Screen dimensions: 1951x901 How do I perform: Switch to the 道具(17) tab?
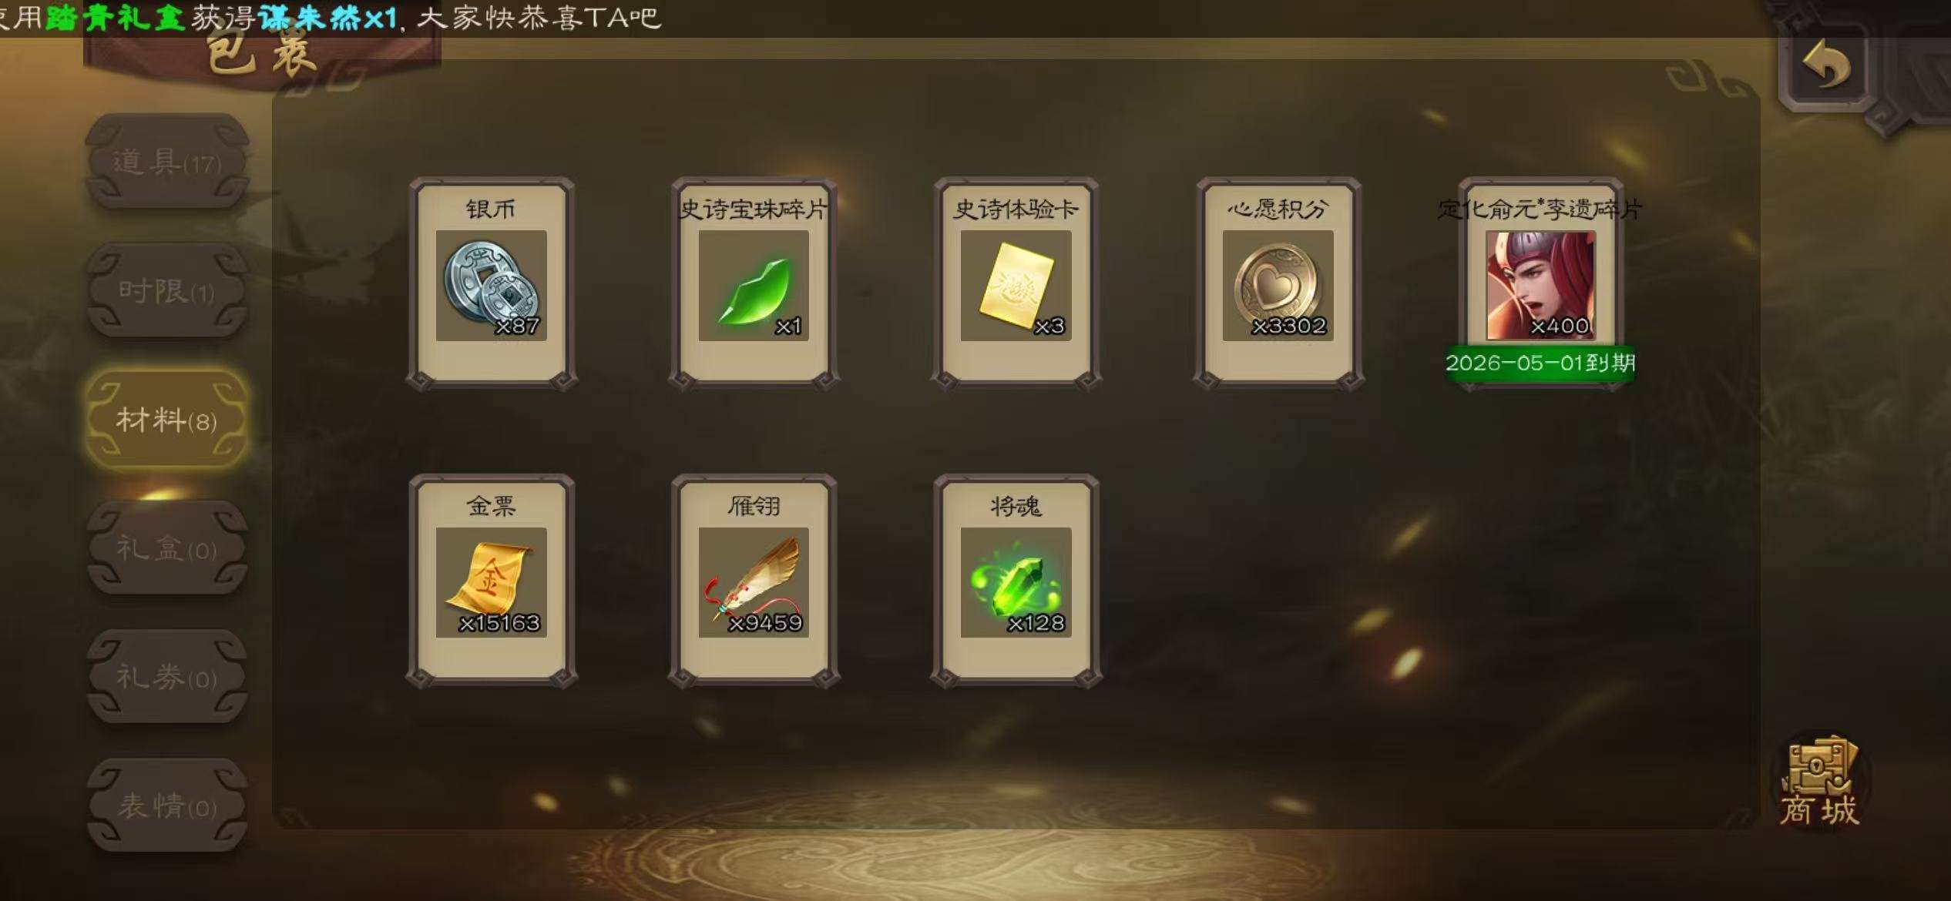166,162
